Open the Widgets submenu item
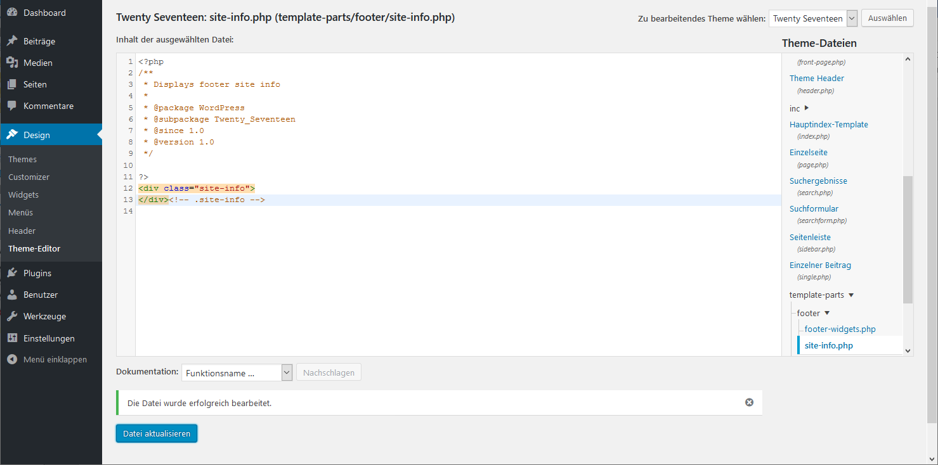The width and height of the screenshot is (938, 465). [x=23, y=194]
